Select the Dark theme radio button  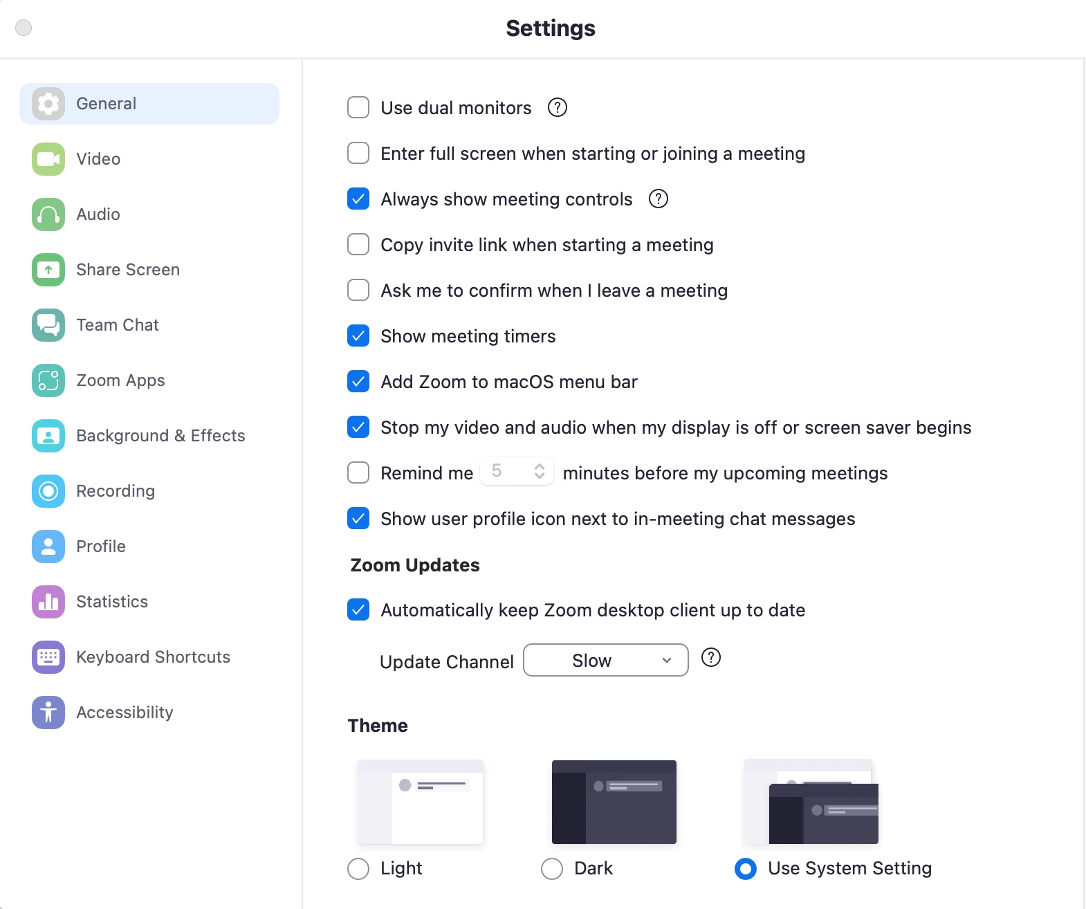pos(552,868)
